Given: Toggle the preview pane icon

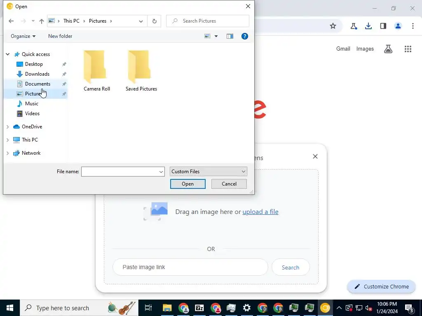Looking at the screenshot, I should tap(230, 36).
